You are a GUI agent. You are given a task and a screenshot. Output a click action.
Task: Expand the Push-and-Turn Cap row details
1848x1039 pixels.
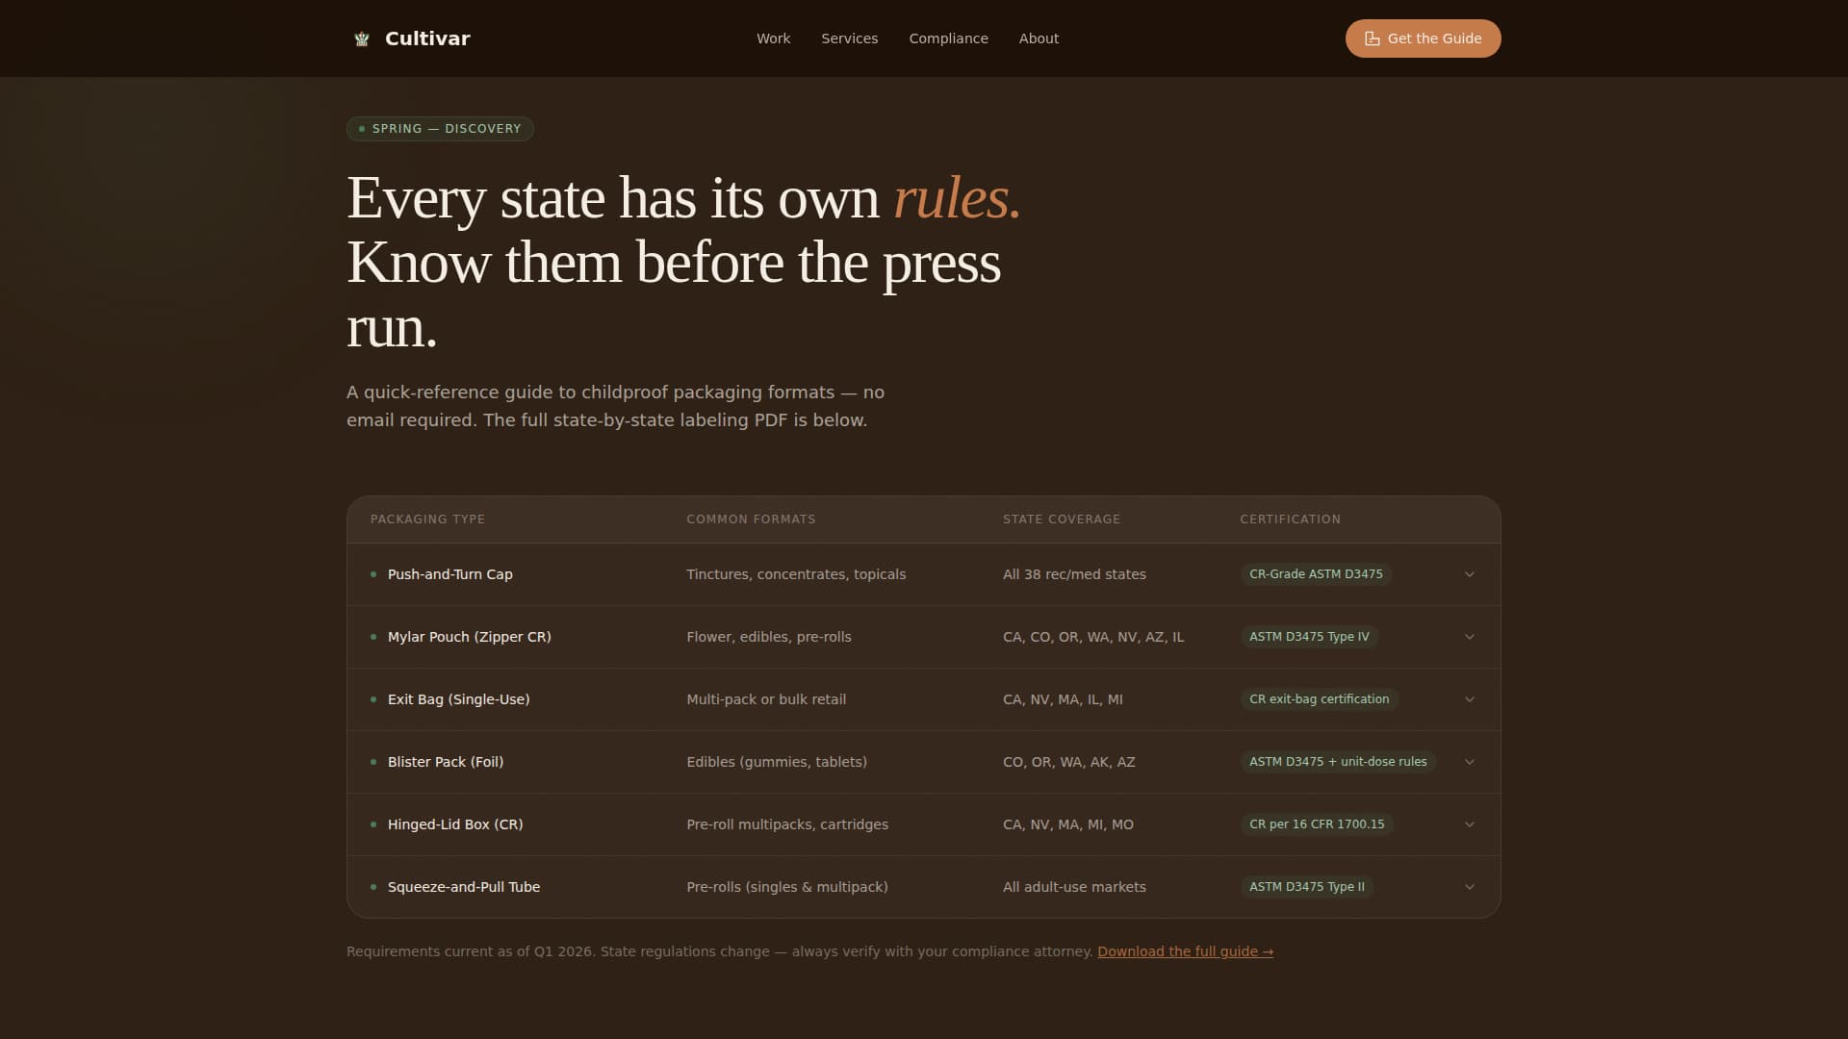coord(1469,574)
